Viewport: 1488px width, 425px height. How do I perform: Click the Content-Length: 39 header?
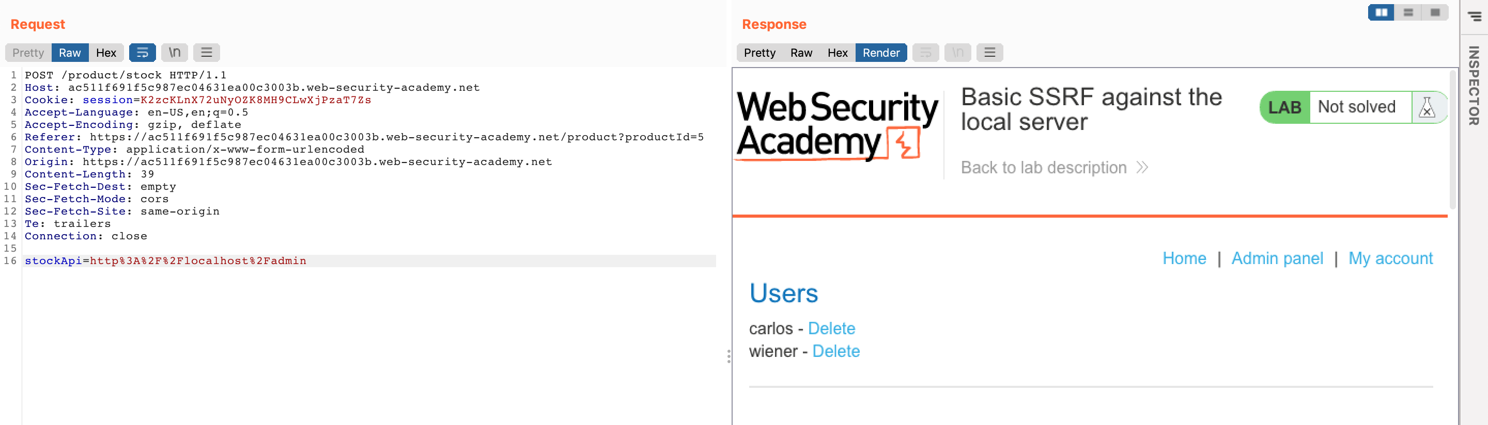[x=89, y=174]
